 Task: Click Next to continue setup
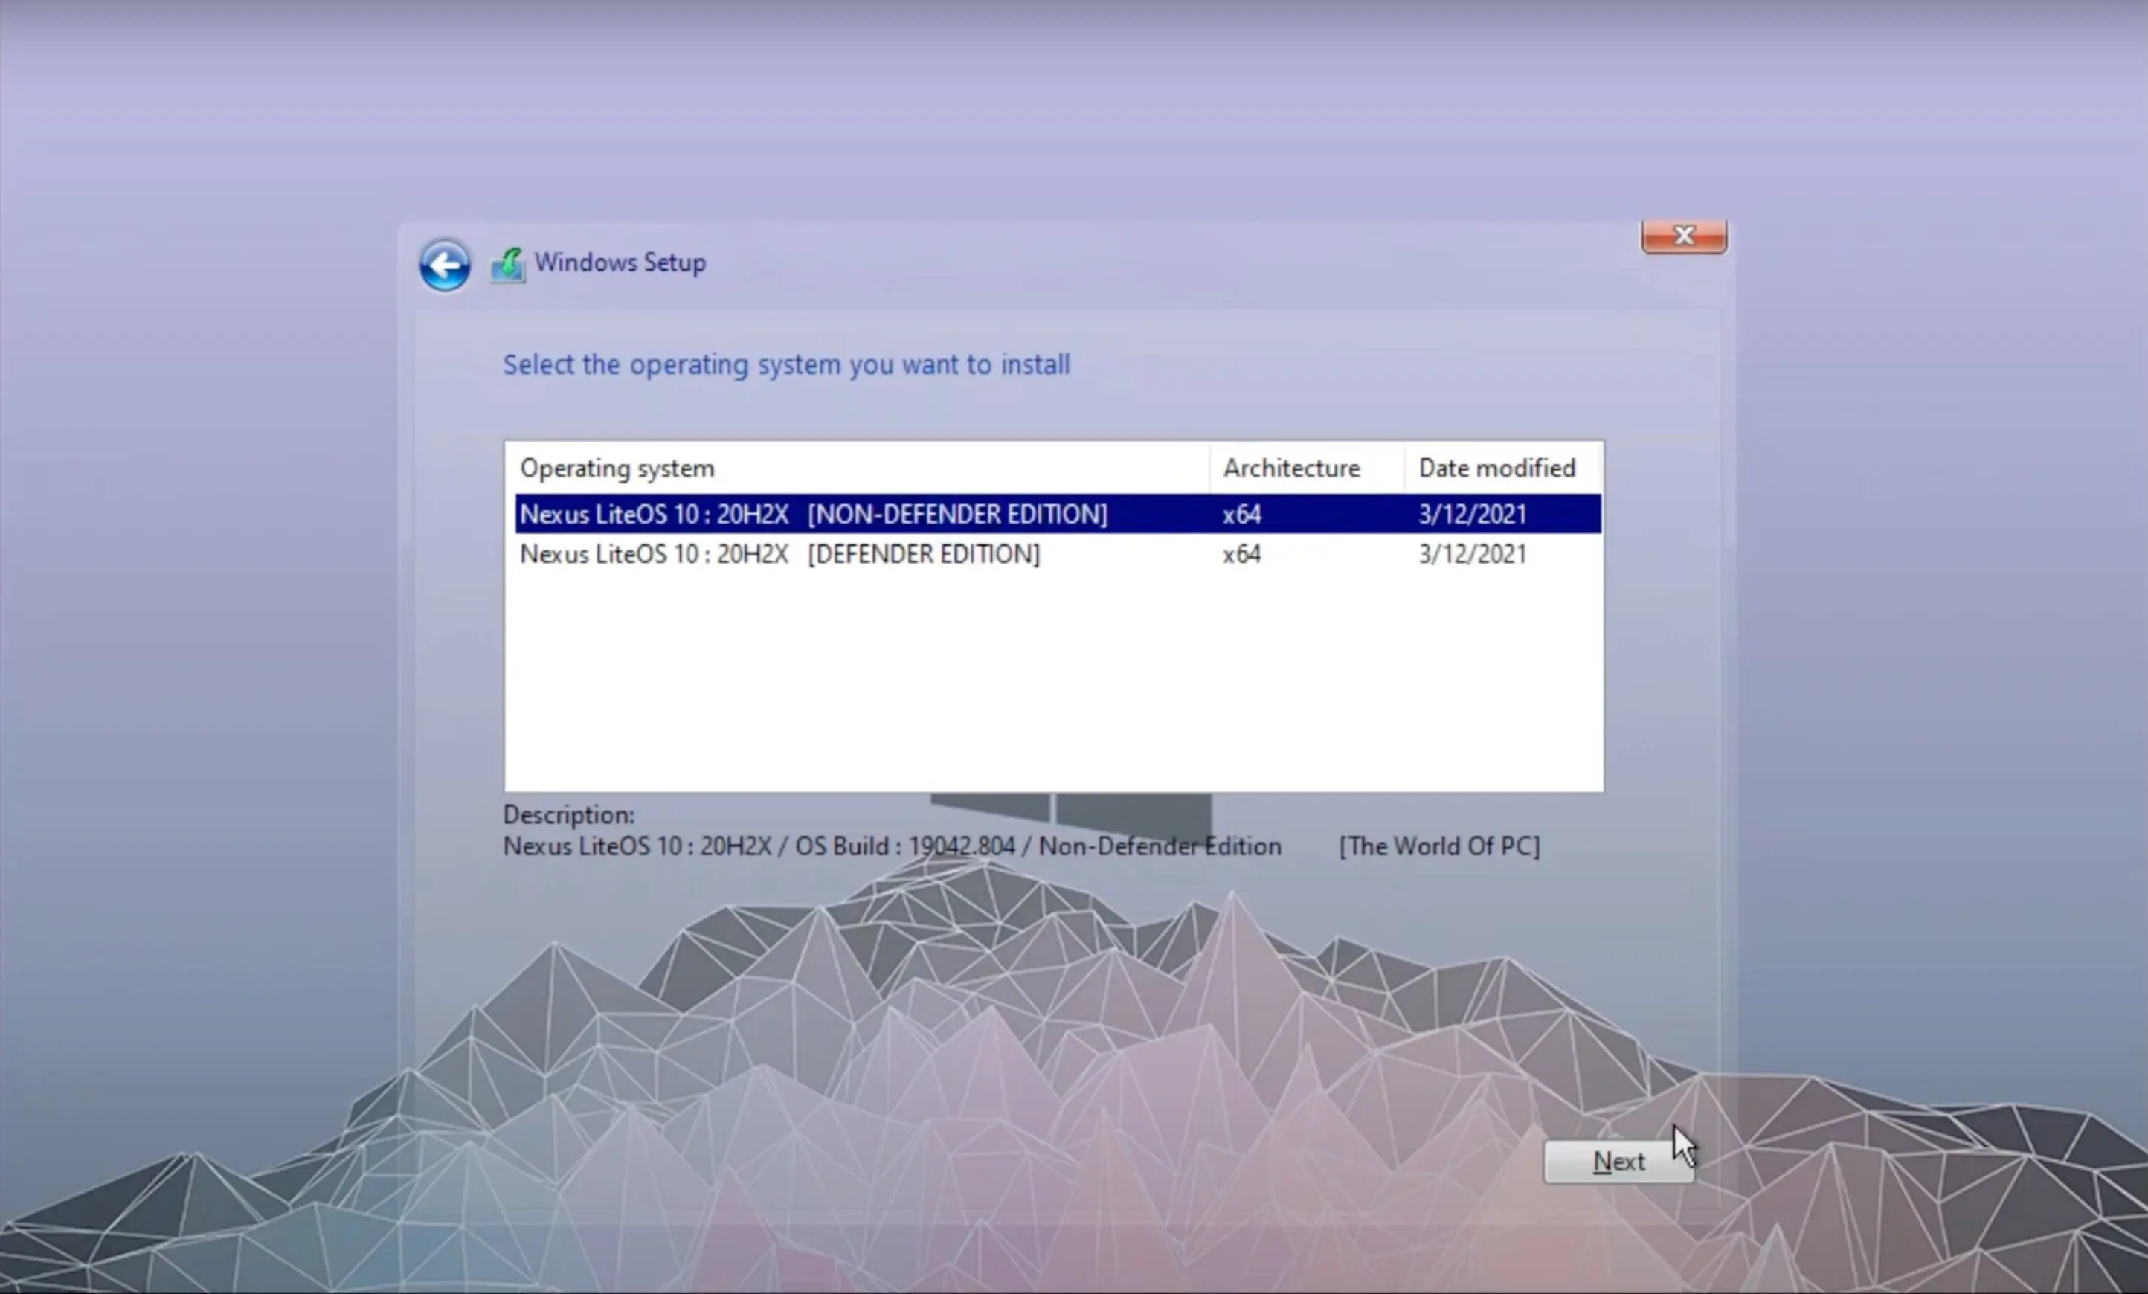point(1618,1162)
